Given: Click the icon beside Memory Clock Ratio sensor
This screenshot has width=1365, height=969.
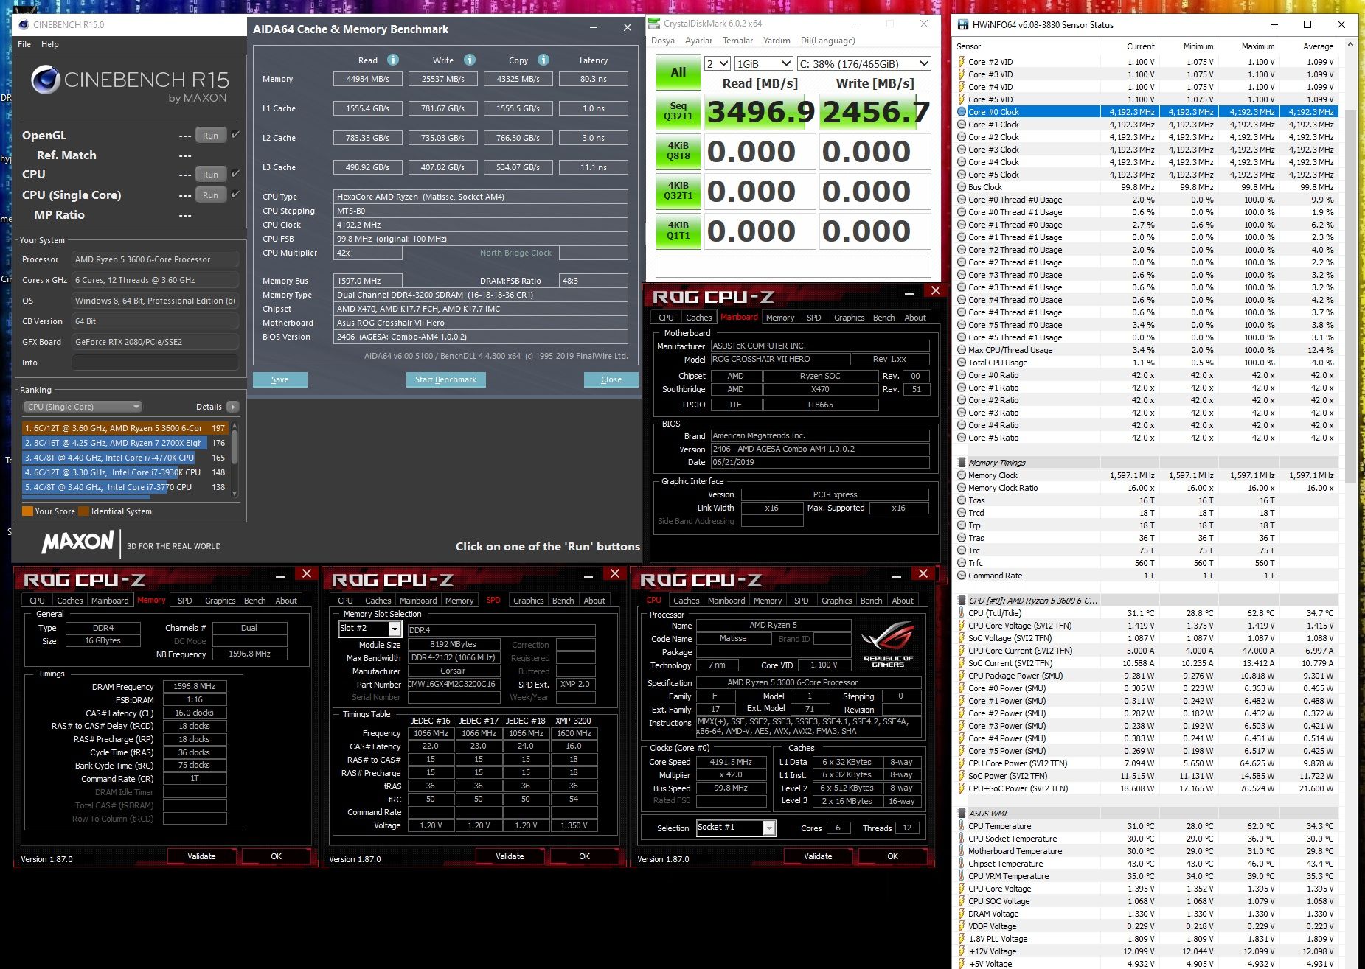Looking at the screenshot, I should 962,488.
